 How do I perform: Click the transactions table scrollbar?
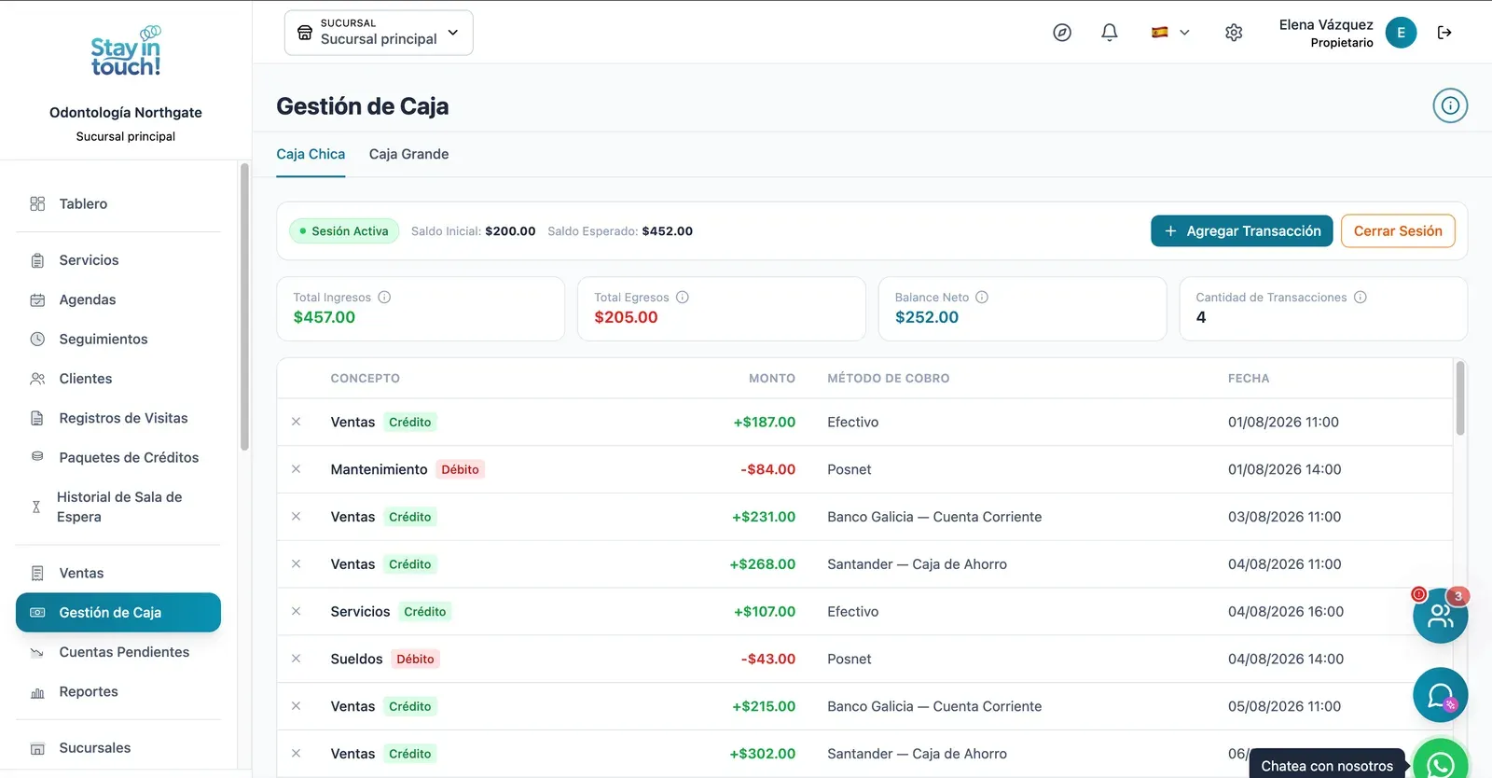[1460, 398]
